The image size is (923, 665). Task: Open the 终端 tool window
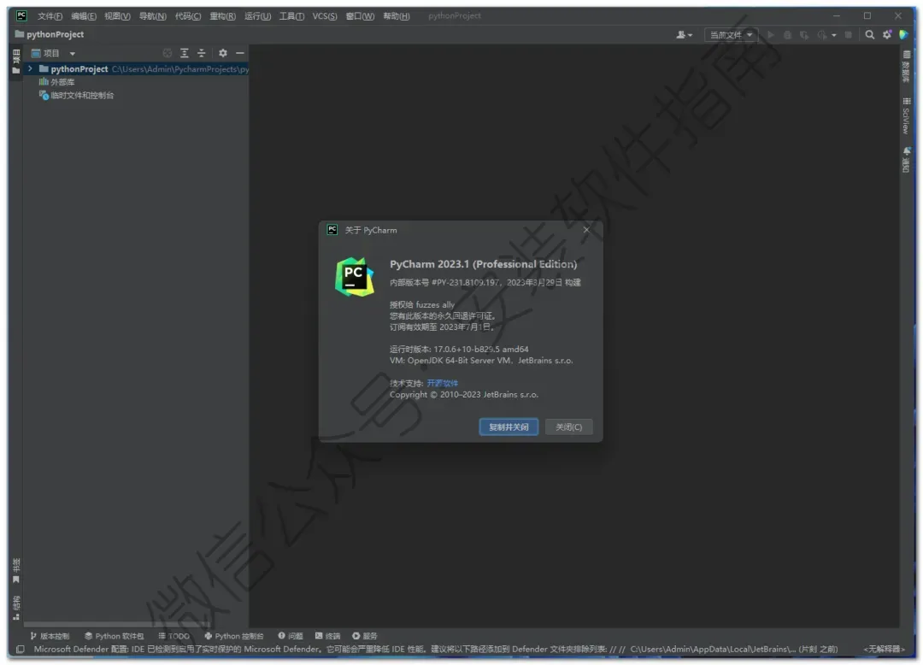coord(328,636)
